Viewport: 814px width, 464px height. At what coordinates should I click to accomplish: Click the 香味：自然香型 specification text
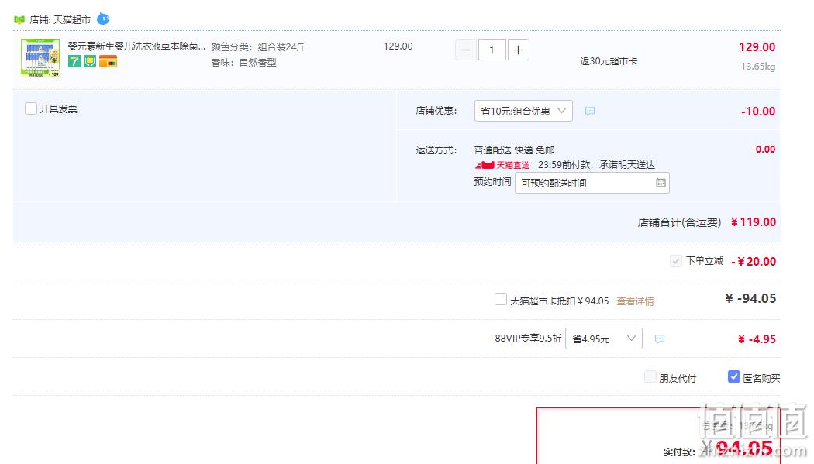pyautogui.click(x=243, y=63)
